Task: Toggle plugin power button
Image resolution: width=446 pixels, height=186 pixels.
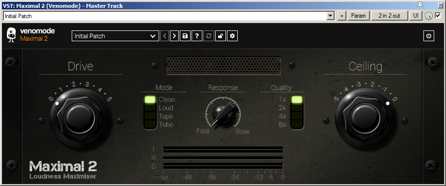Action: pyautogui.click(x=429, y=36)
